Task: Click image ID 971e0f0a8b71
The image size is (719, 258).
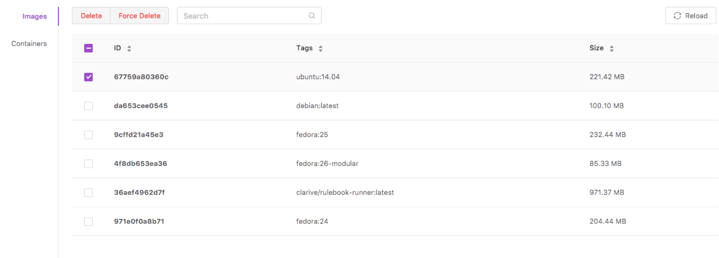Action: tap(139, 221)
